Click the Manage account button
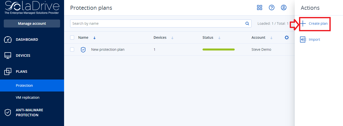 click(32, 23)
